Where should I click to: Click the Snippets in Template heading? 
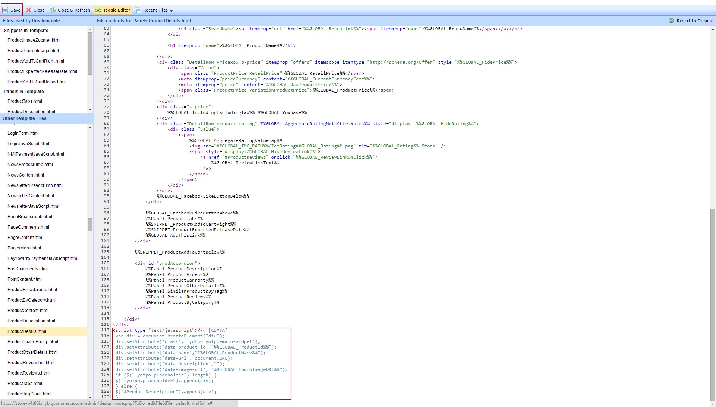click(26, 31)
